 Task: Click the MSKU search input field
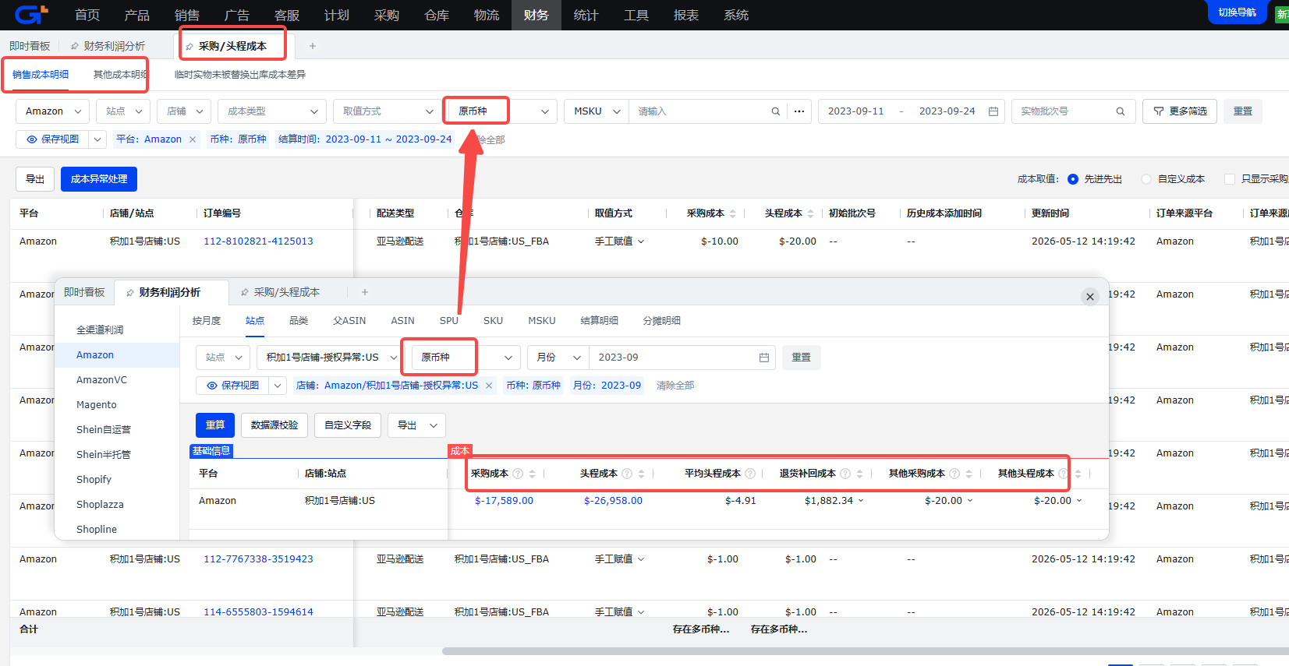pyautogui.click(x=702, y=111)
